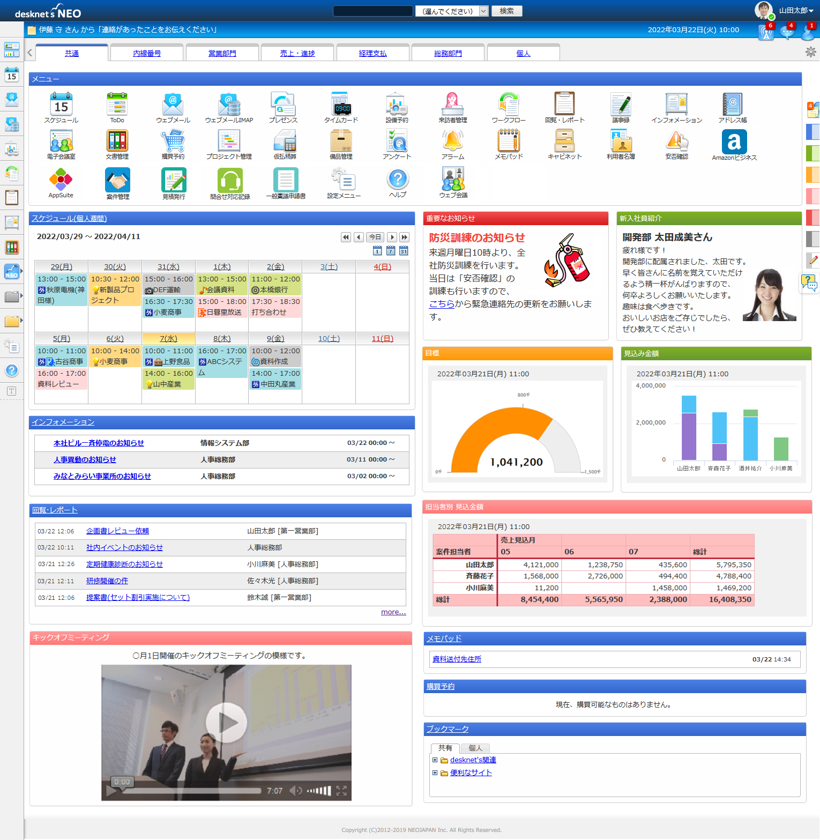The width and height of the screenshot is (820, 840).
Task: Expand the deskNET's関連 bookmark folder
Action: pyautogui.click(x=435, y=760)
